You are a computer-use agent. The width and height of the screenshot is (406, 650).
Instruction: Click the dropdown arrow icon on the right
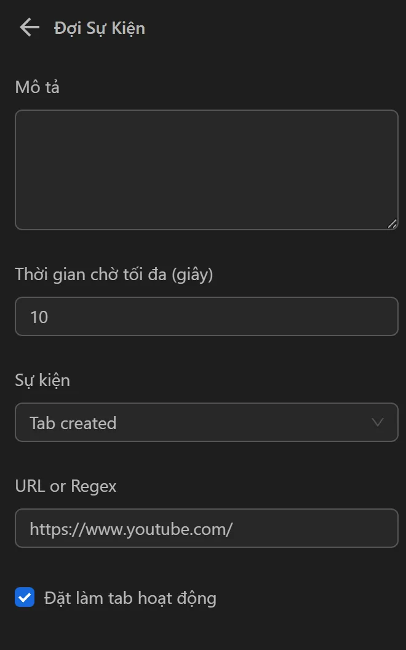[x=378, y=422]
